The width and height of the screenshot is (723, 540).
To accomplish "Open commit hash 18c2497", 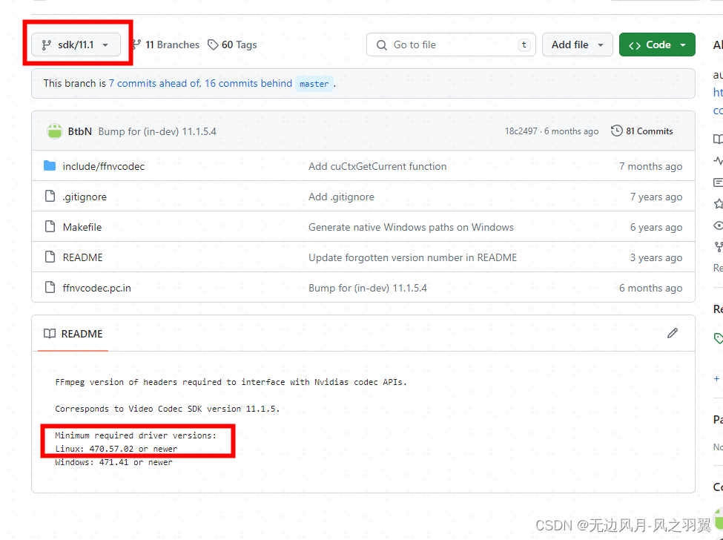I will coord(521,131).
